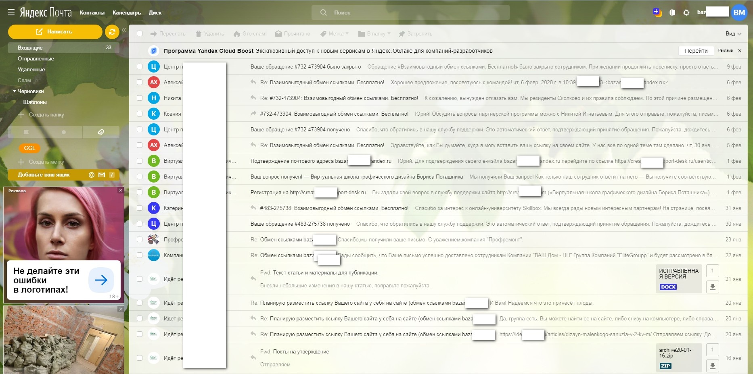Open 'Регистрация на http://crea...' message
Viewport: 753px width, 374px height.
click(x=438, y=192)
